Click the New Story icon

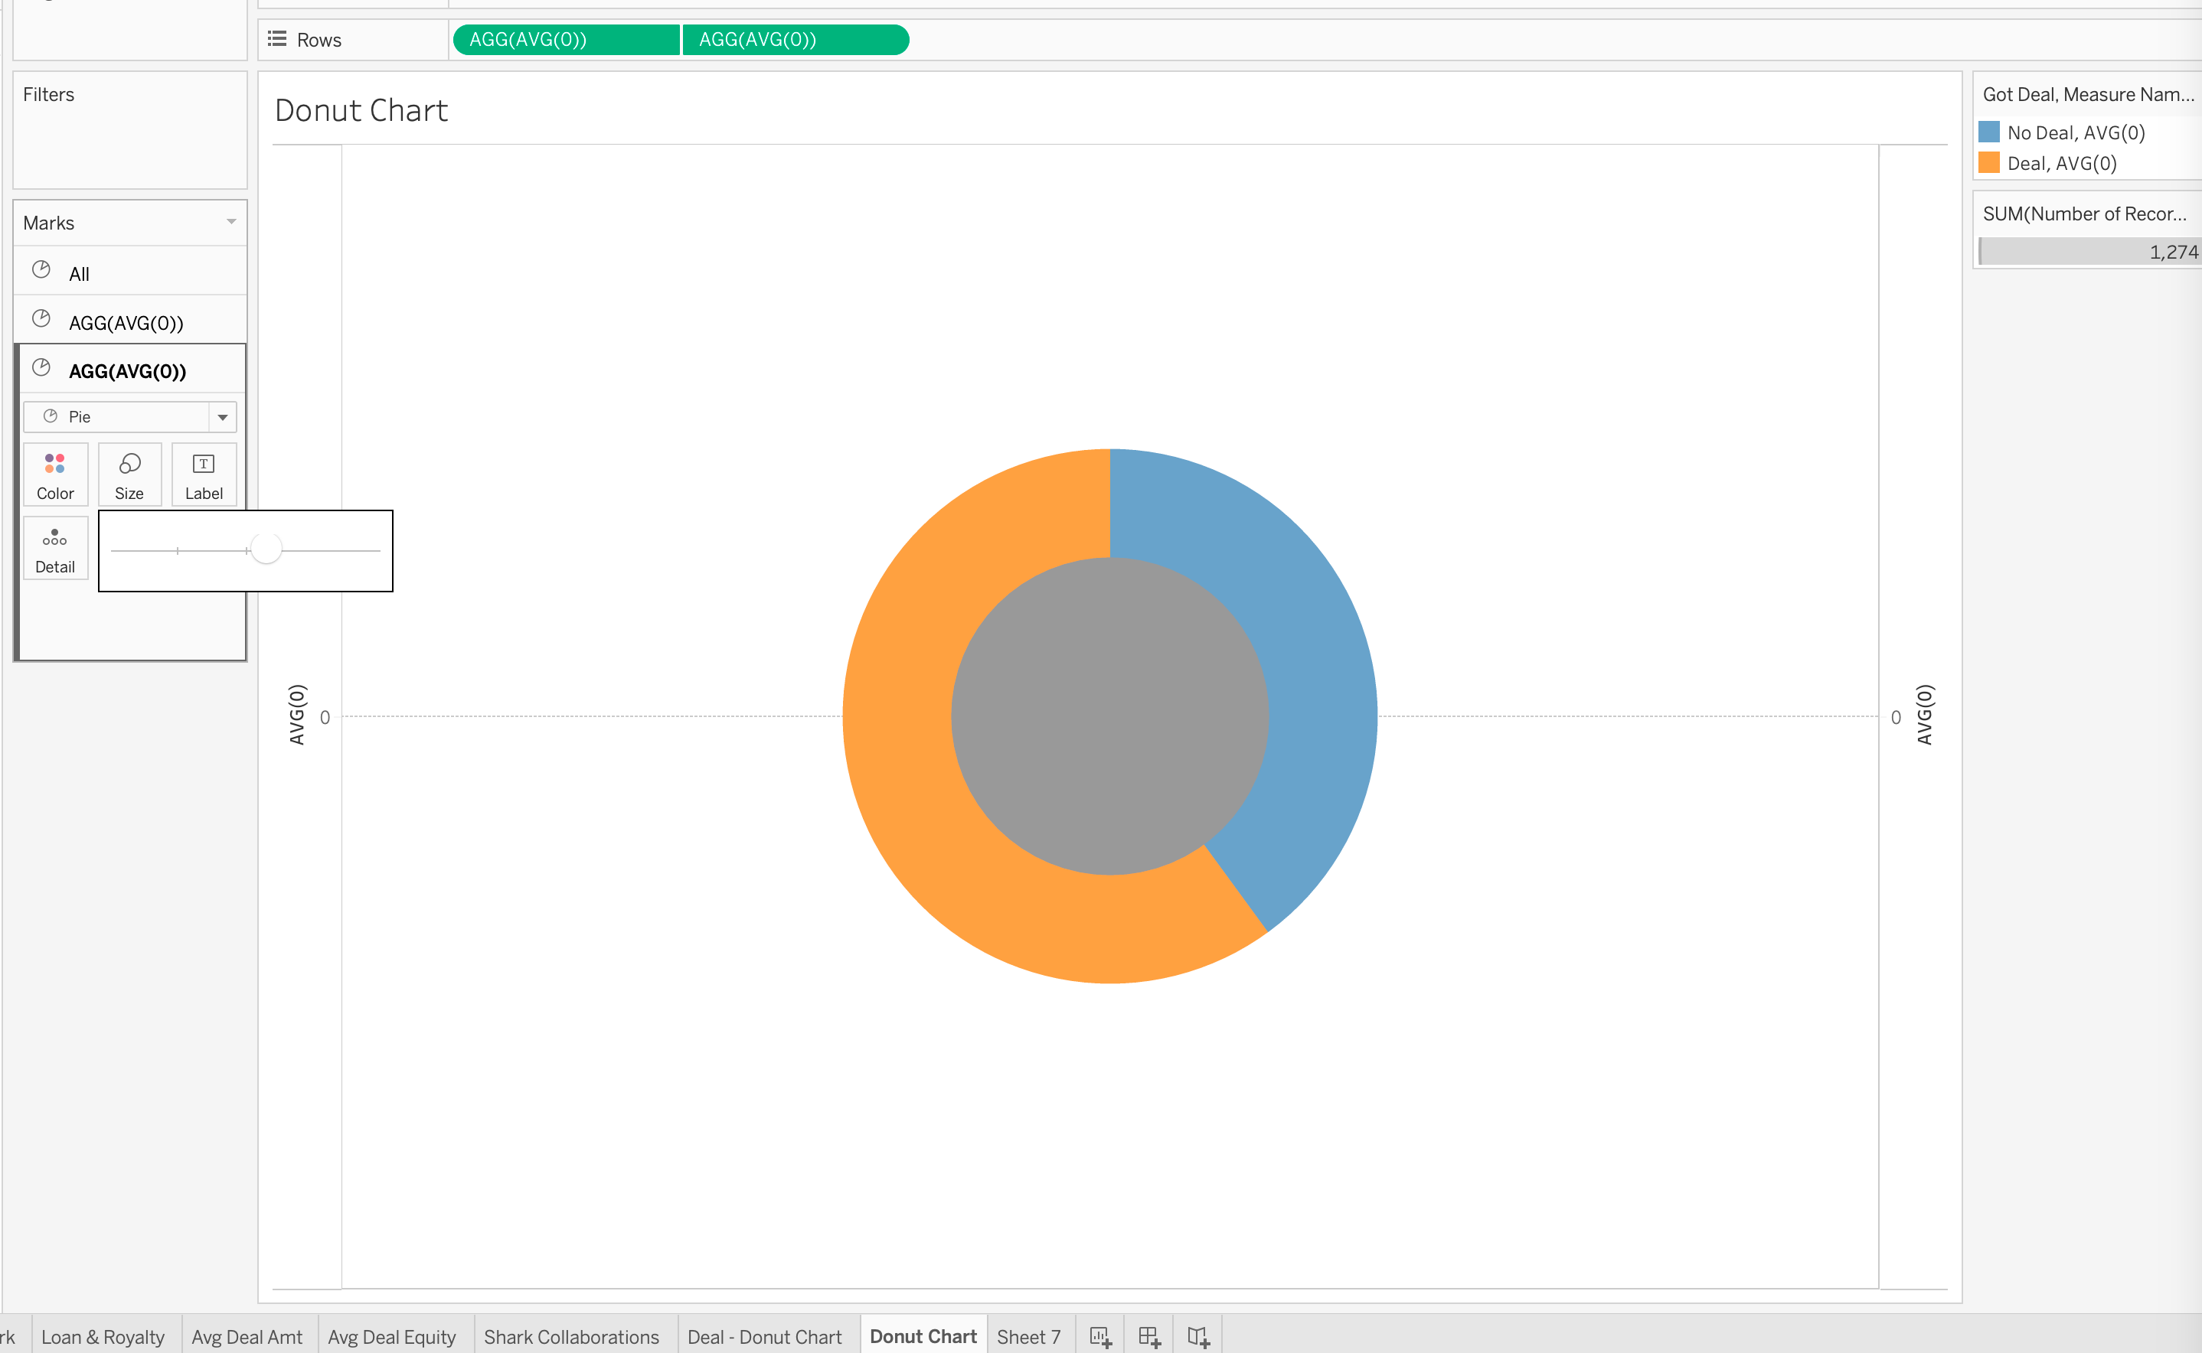click(1197, 1336)
